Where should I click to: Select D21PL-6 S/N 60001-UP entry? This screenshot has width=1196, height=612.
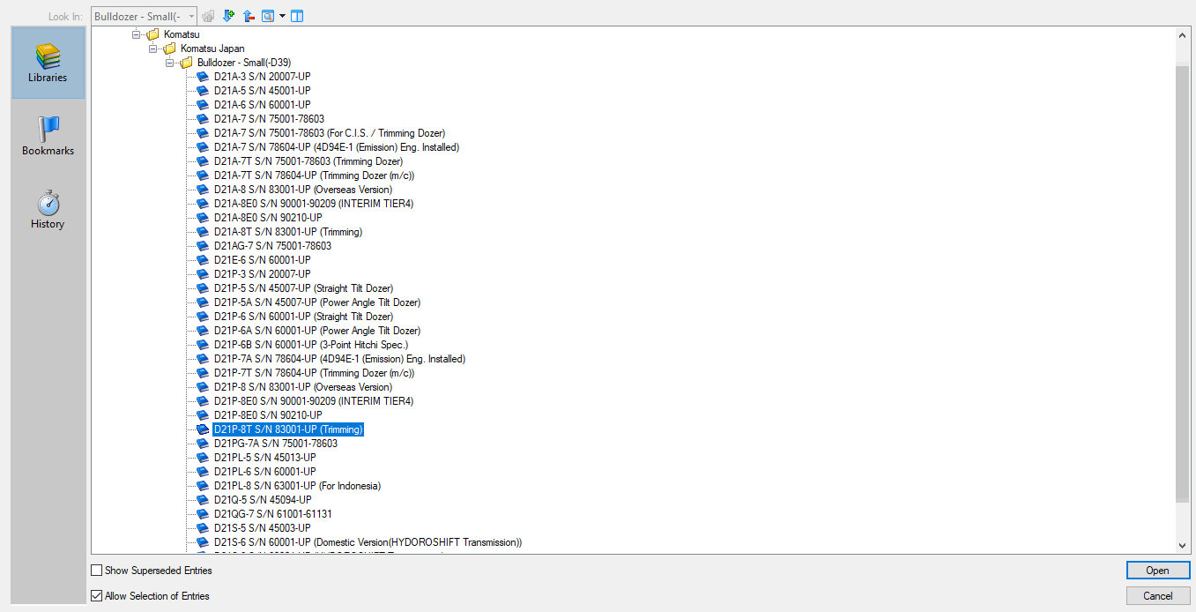(264, 472)
